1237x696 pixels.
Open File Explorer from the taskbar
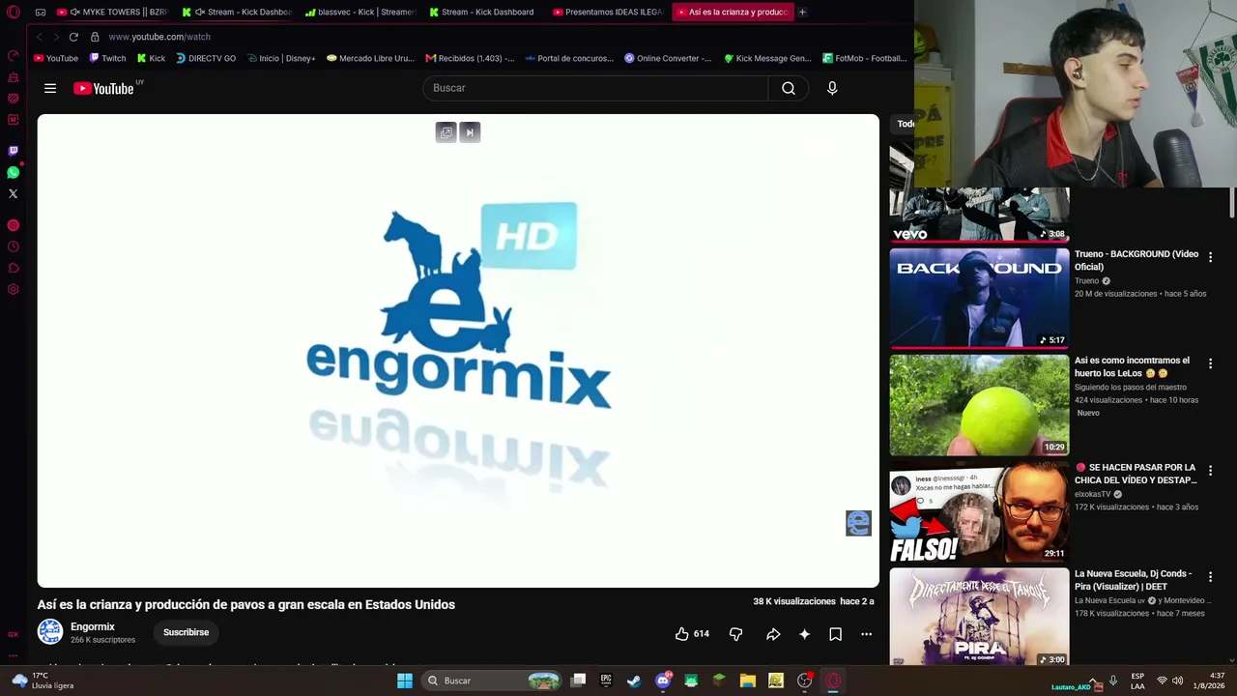click(748, 681)
